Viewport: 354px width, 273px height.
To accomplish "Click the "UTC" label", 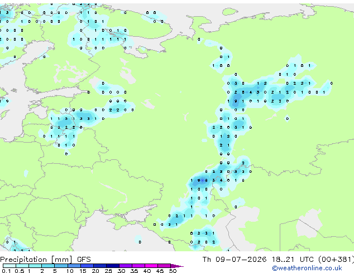I will point(307,260).
